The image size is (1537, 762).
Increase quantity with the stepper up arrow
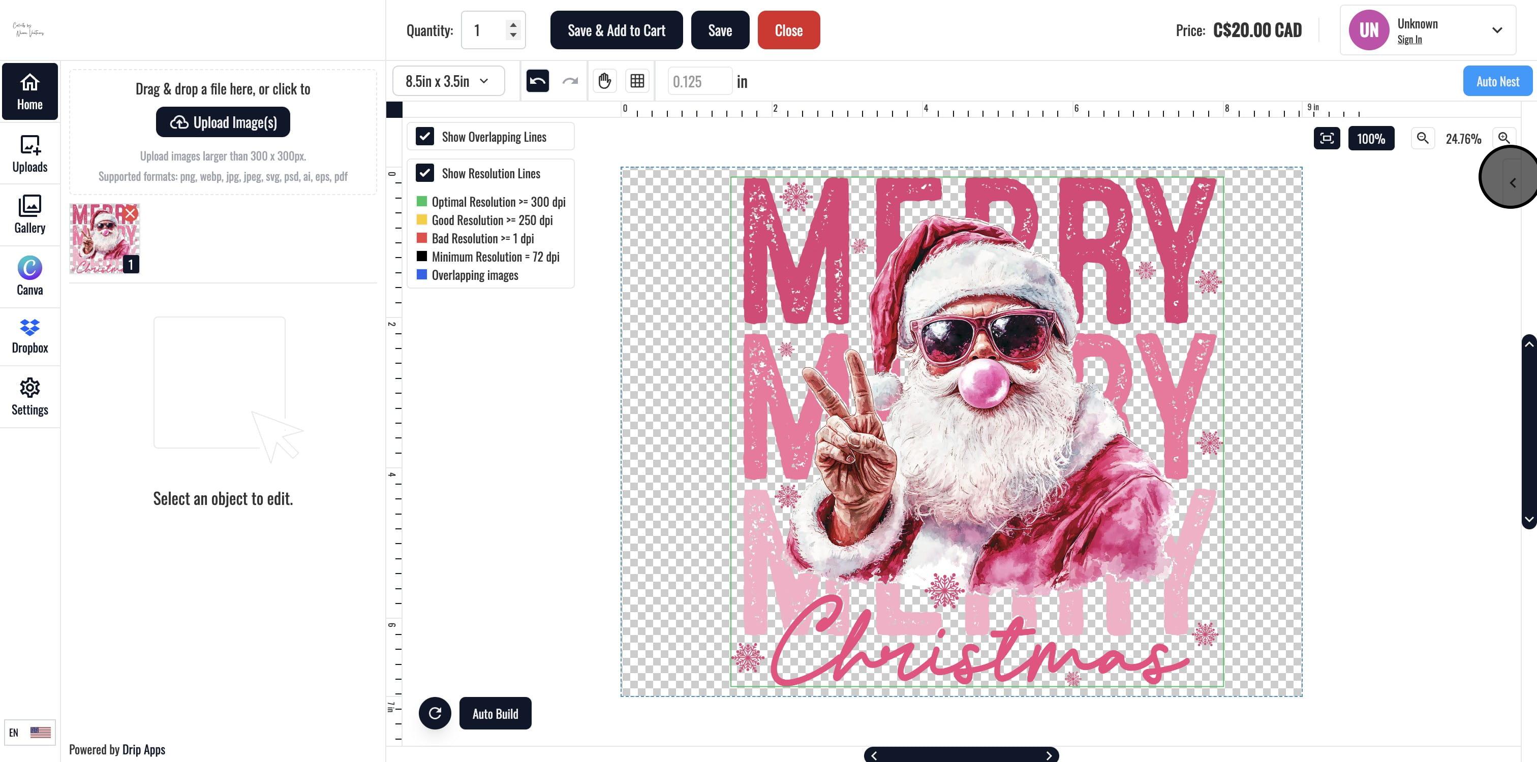512,25
